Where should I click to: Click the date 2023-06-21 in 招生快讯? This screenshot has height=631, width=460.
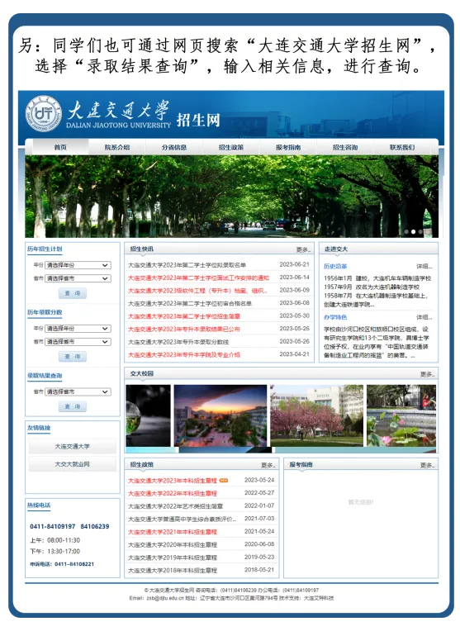(295, 264)
